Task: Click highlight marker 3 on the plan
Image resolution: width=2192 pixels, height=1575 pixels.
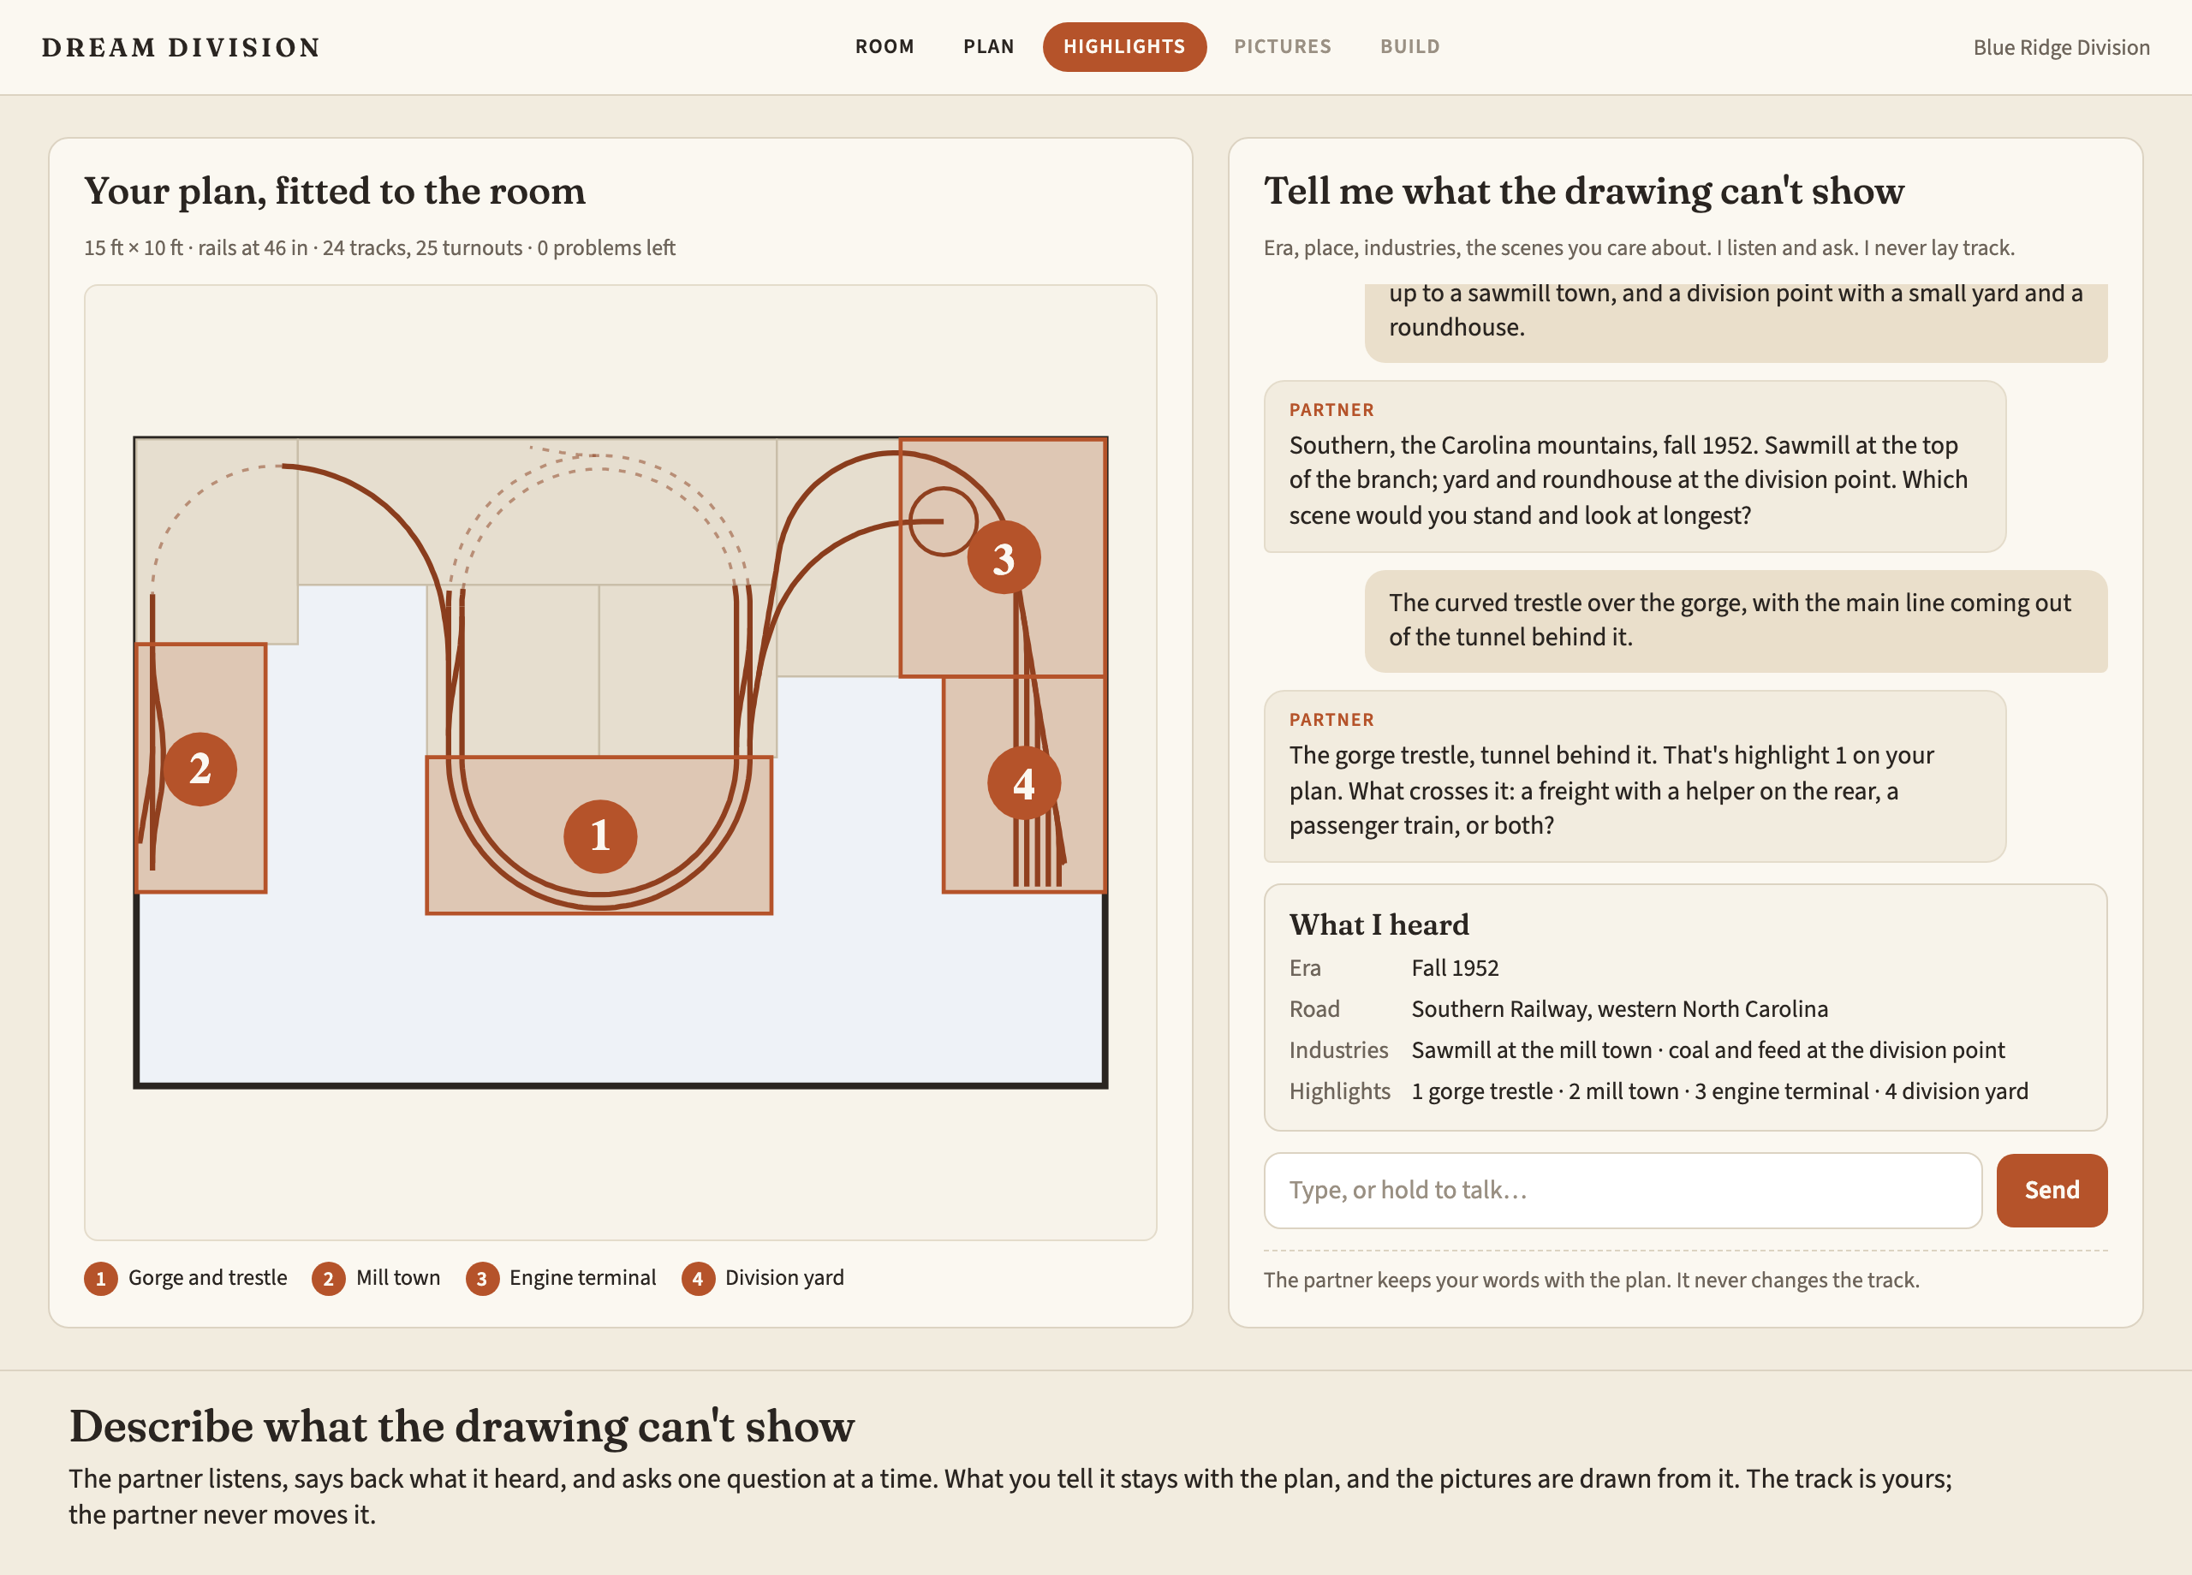Action: coord(1004,557)
